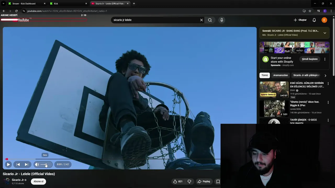
Task: Open Chrome profile avatar
Action: [x=325, y=11]
